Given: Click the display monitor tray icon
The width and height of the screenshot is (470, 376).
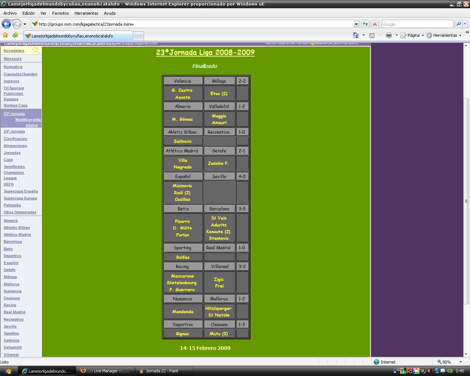Looking at the screenshot, I should 443,371.
